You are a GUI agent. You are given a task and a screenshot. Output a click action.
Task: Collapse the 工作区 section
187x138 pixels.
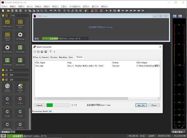point(3,15)
